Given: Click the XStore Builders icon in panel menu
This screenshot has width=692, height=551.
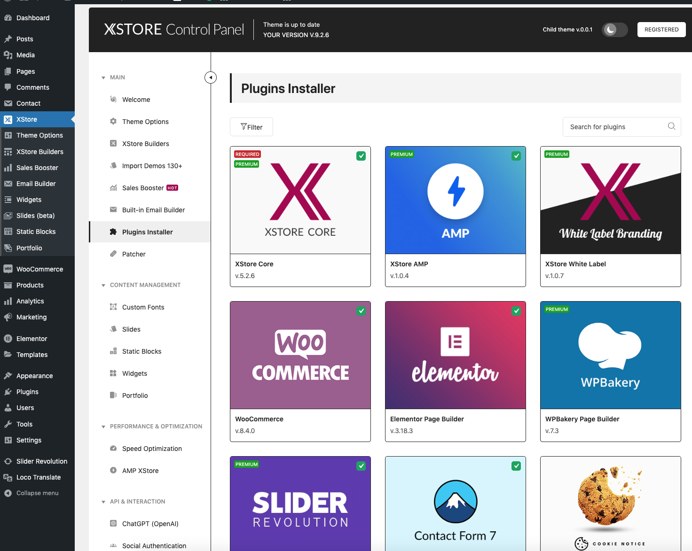Looking at the screenshot, I should coord(113,143).
